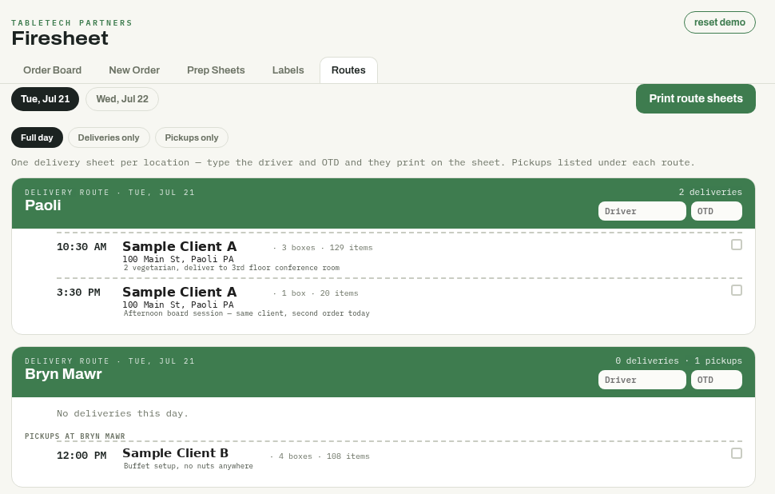Filter to Pickups only

[192, 137]
